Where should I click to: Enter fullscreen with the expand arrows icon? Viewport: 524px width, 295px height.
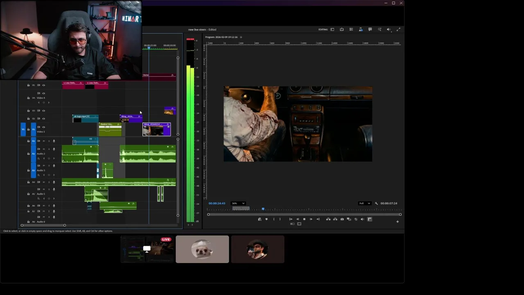[399, 29]
